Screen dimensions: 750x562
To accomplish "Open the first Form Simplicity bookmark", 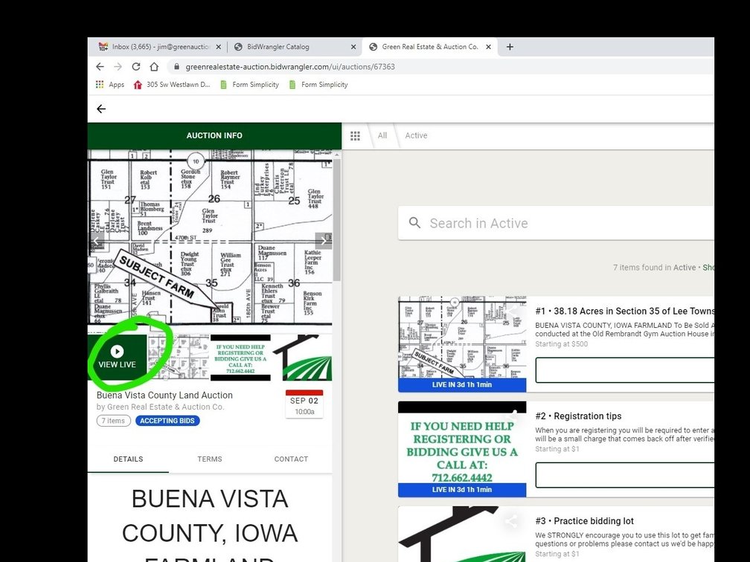I will coord(250,85).
